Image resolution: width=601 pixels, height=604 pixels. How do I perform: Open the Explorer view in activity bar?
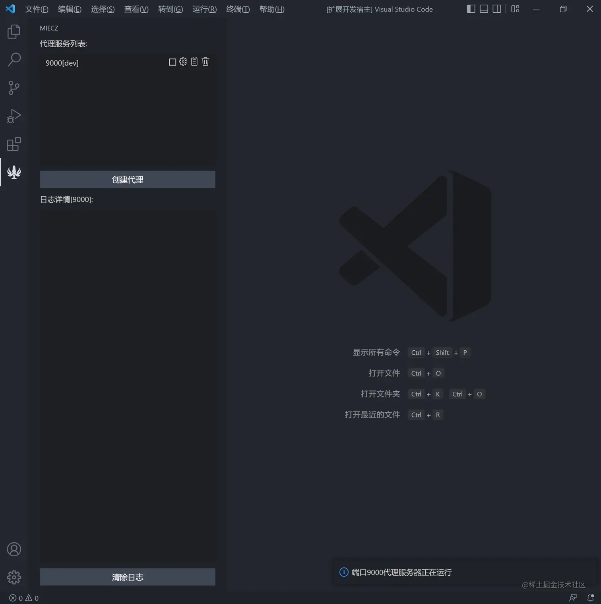click(14, 31)
